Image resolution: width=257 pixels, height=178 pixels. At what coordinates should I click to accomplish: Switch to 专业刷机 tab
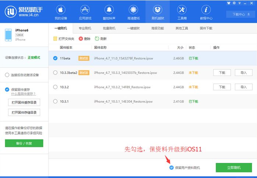[85, 28]
